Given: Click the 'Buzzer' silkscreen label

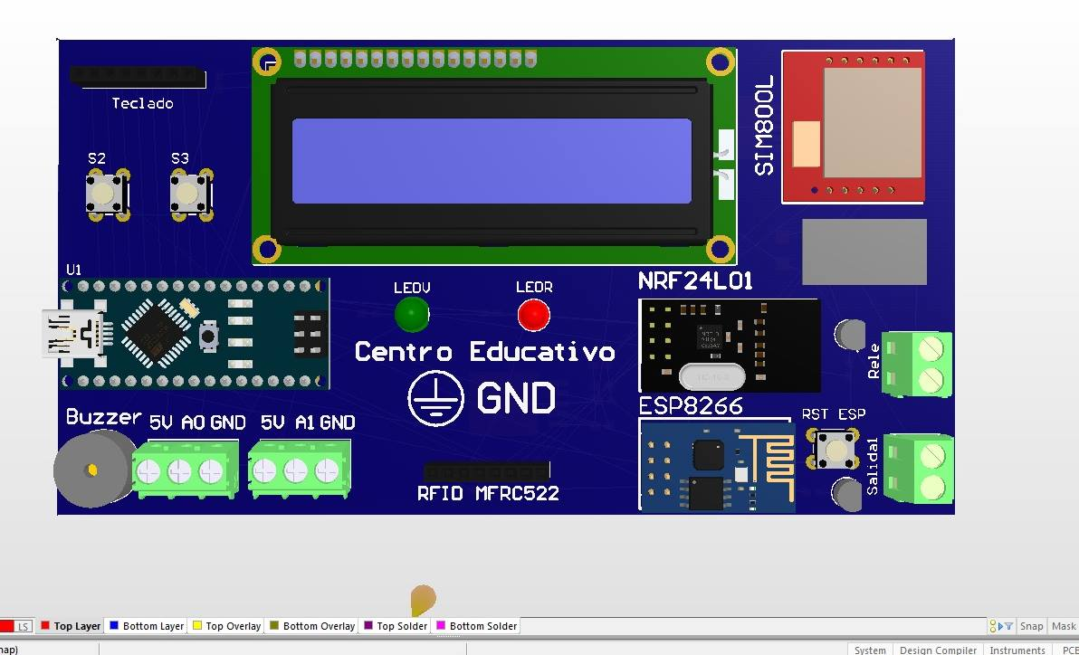Looking at the screenshot, I should pyautogui.click(x=103, y=416).
